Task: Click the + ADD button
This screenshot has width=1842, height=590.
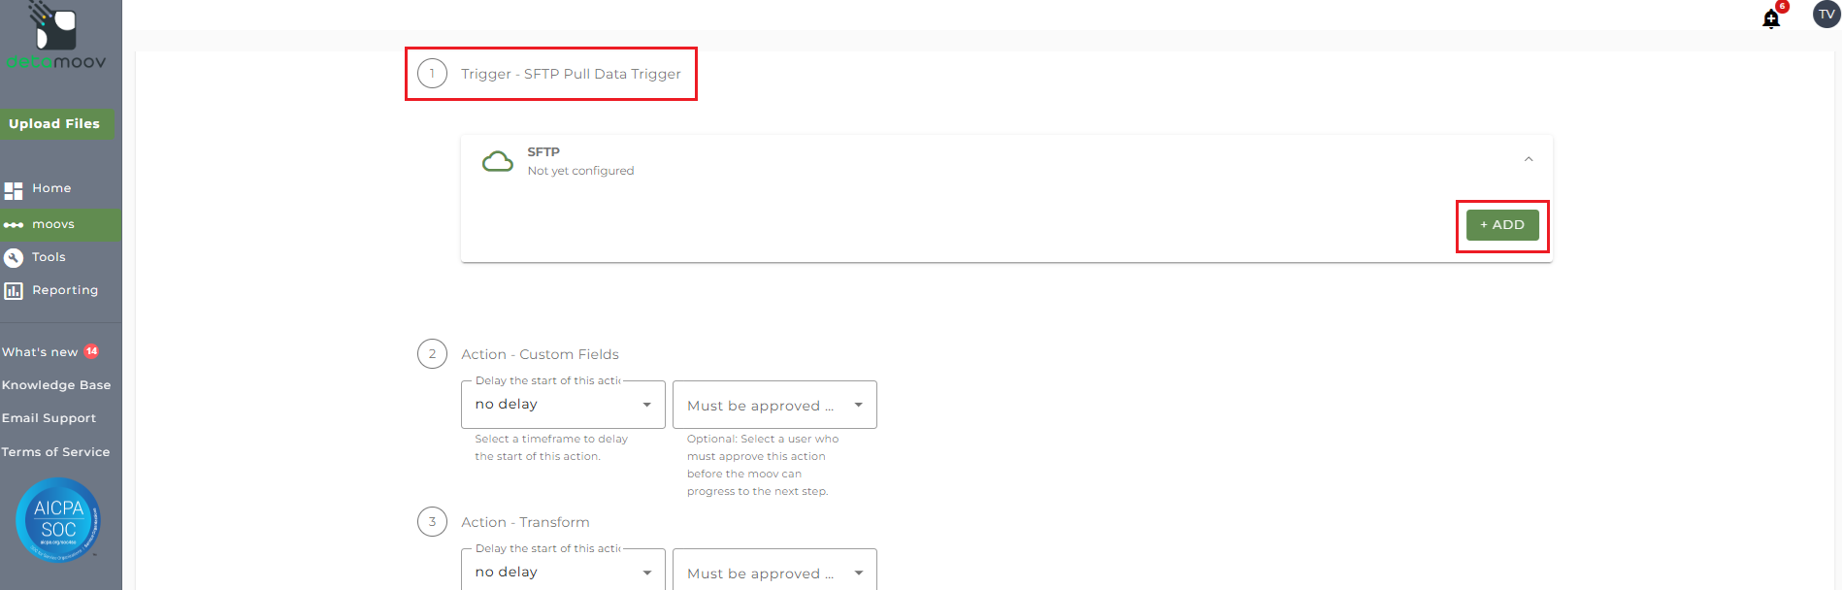Action: 1502,224
